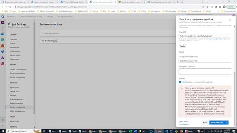Click Zanabar777 in the breadcrumb
Viewport: 237px width, 133px height.
click(x=11, y=16)
